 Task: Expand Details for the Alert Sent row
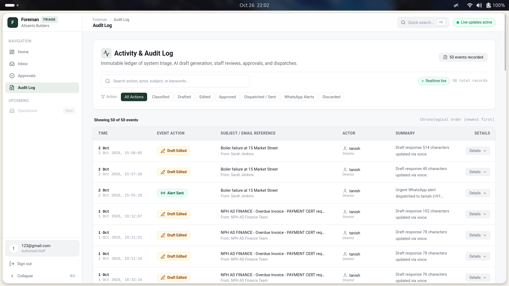[x=478, y=193]
